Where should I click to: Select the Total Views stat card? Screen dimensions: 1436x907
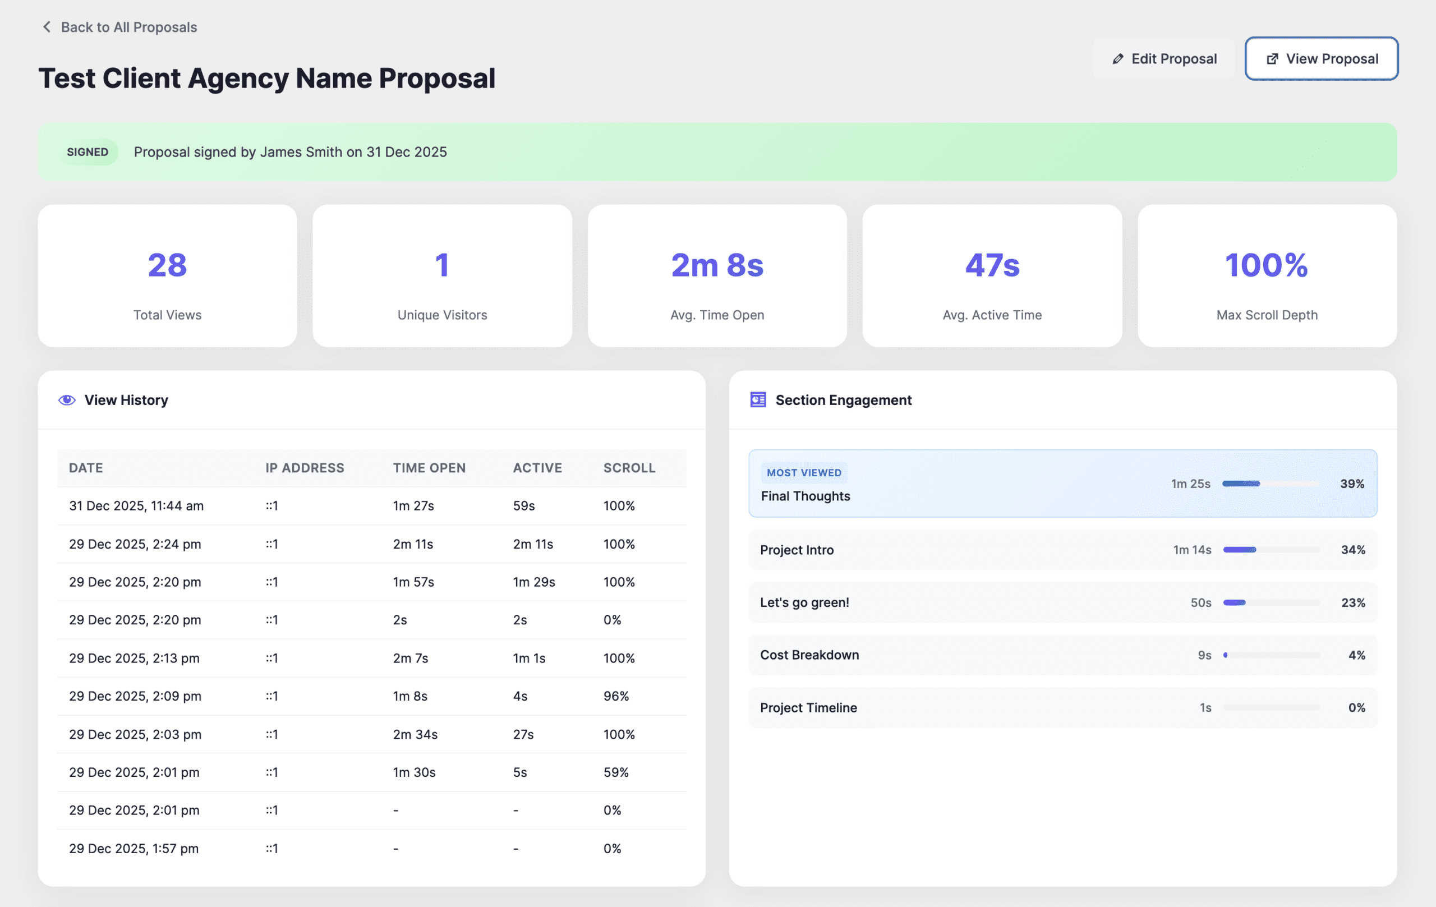[x=167, y=276]
